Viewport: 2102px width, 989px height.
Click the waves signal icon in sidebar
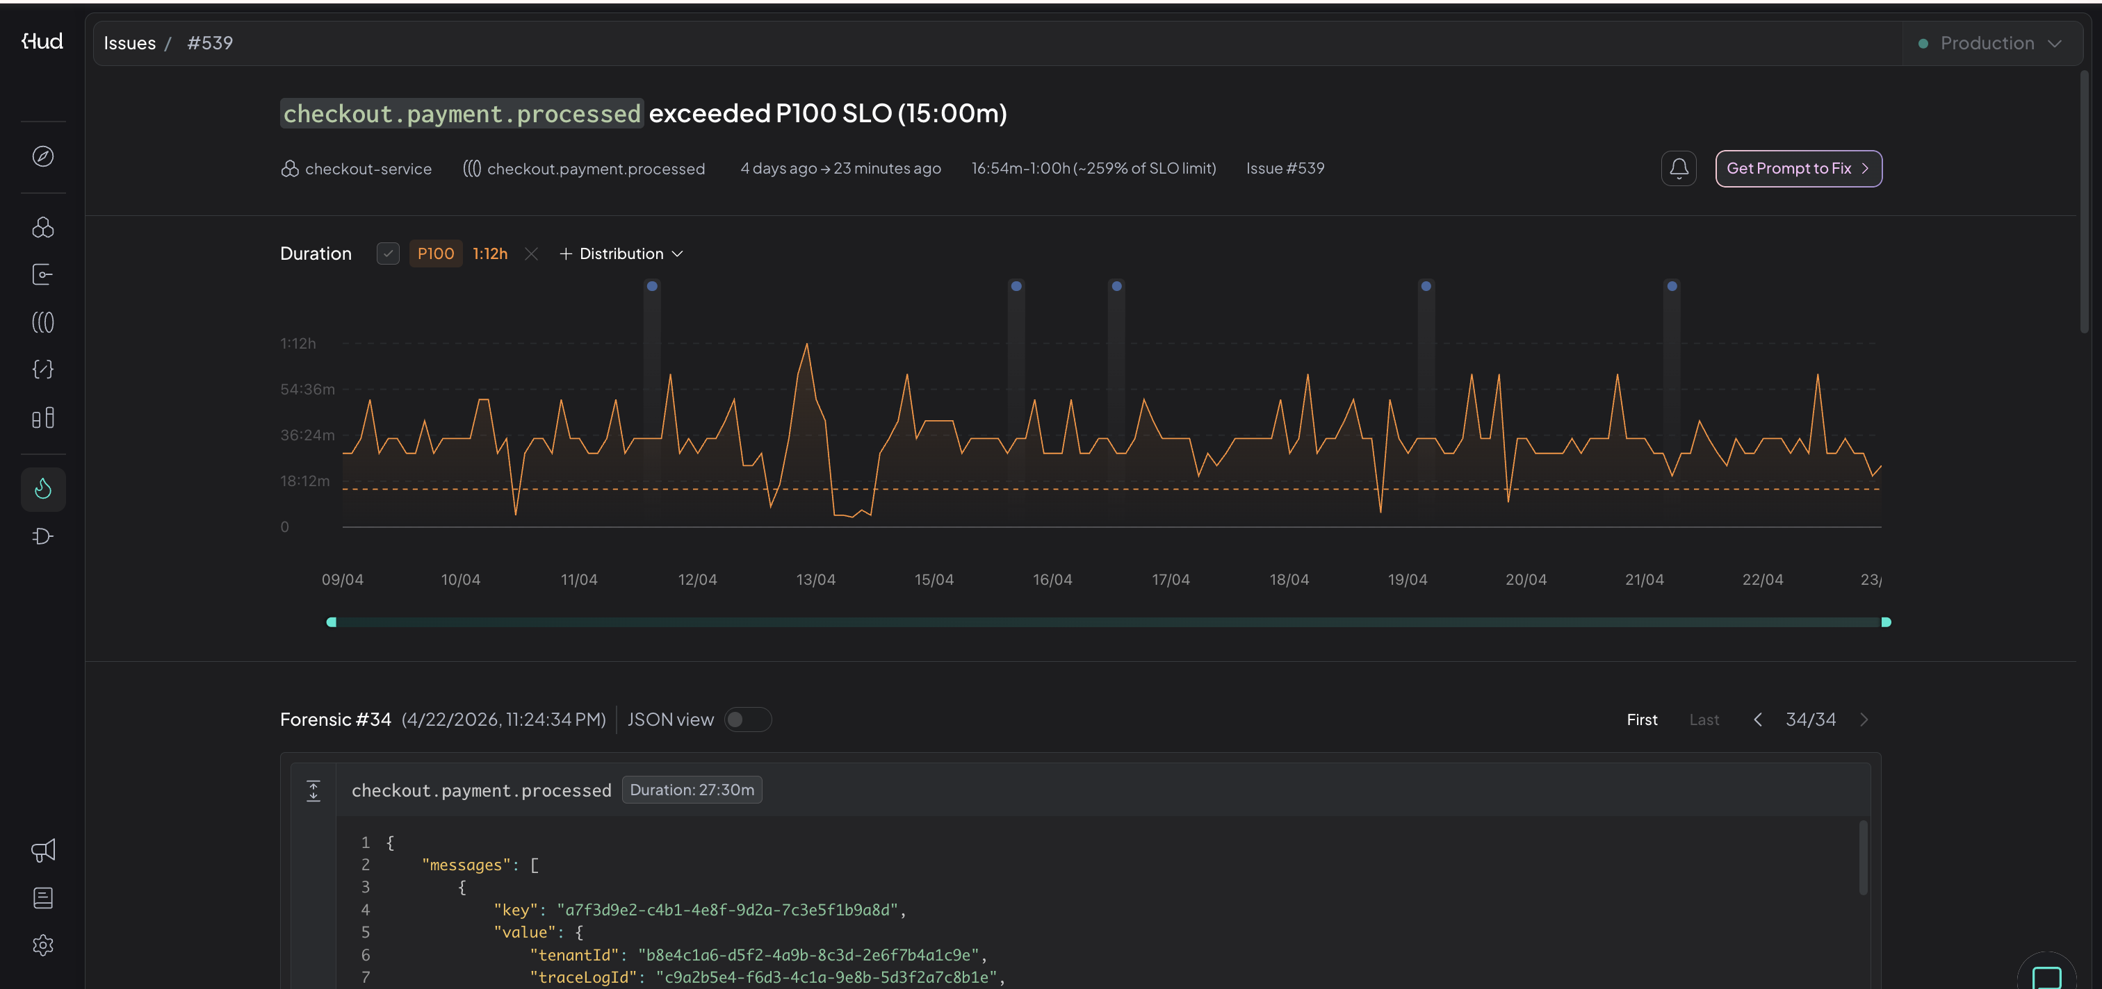42,322
